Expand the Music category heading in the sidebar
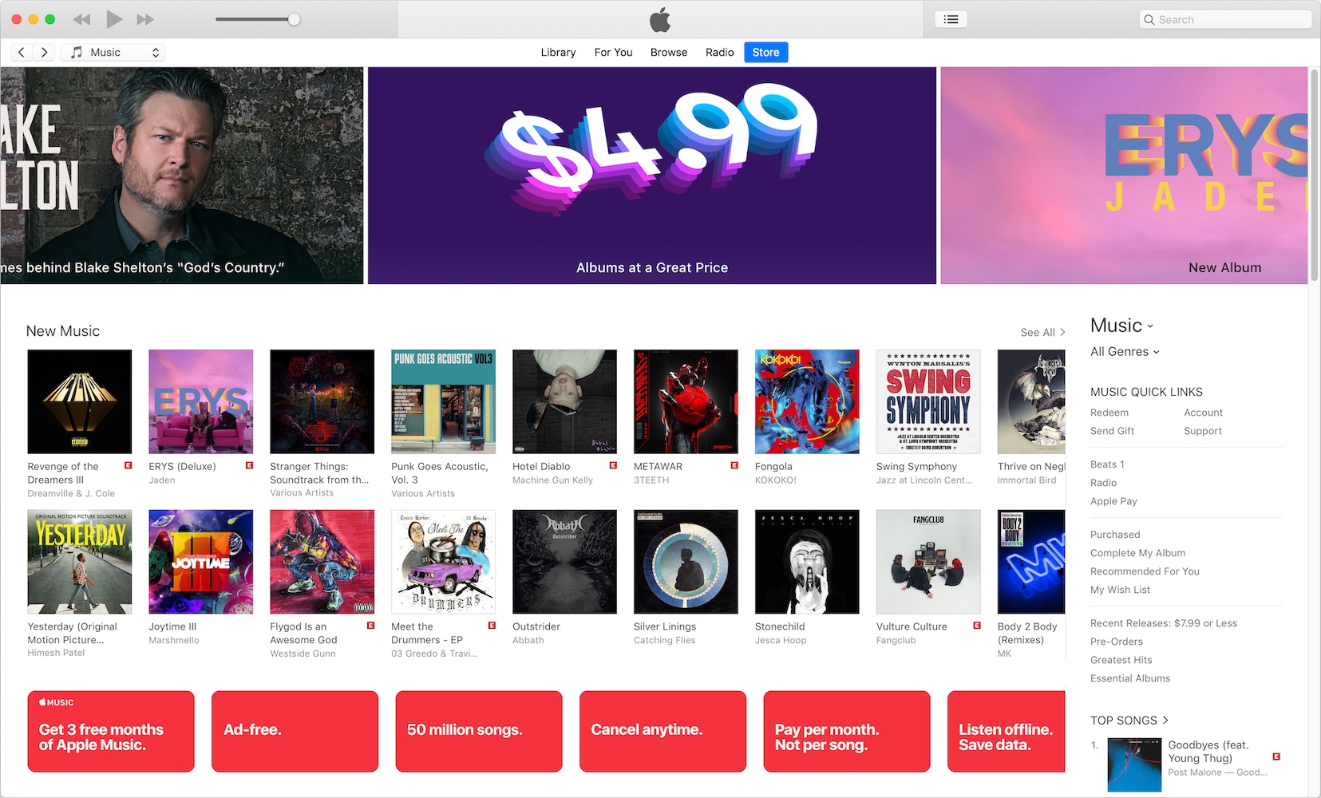This screenshot has width=1321, height=798. click(1121, 325)
